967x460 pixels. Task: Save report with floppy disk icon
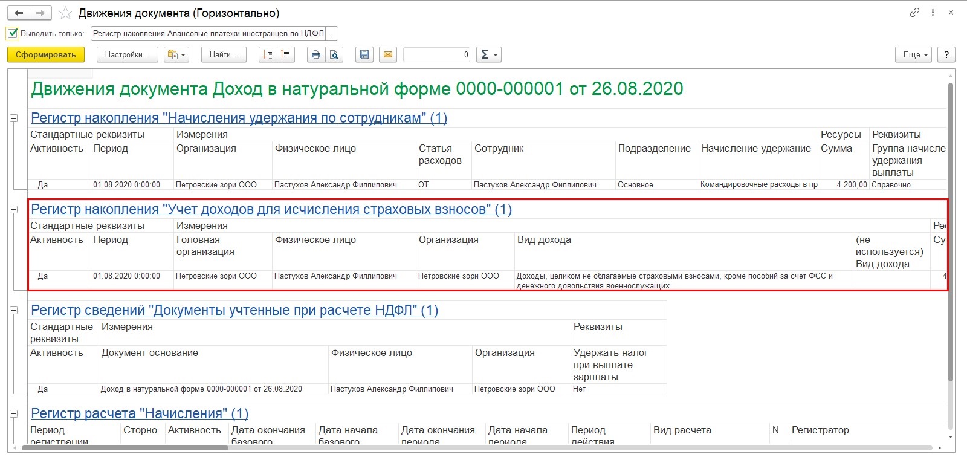tap(364, 54)
